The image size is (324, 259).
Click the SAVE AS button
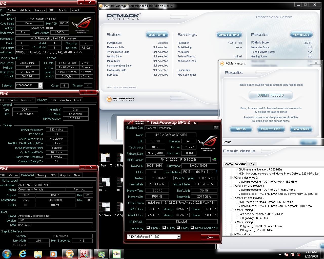[x=241, y=129]
